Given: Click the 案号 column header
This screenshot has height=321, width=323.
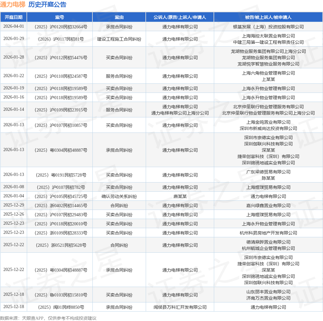Looking at the screenshot, I should [x=60, y=17].
